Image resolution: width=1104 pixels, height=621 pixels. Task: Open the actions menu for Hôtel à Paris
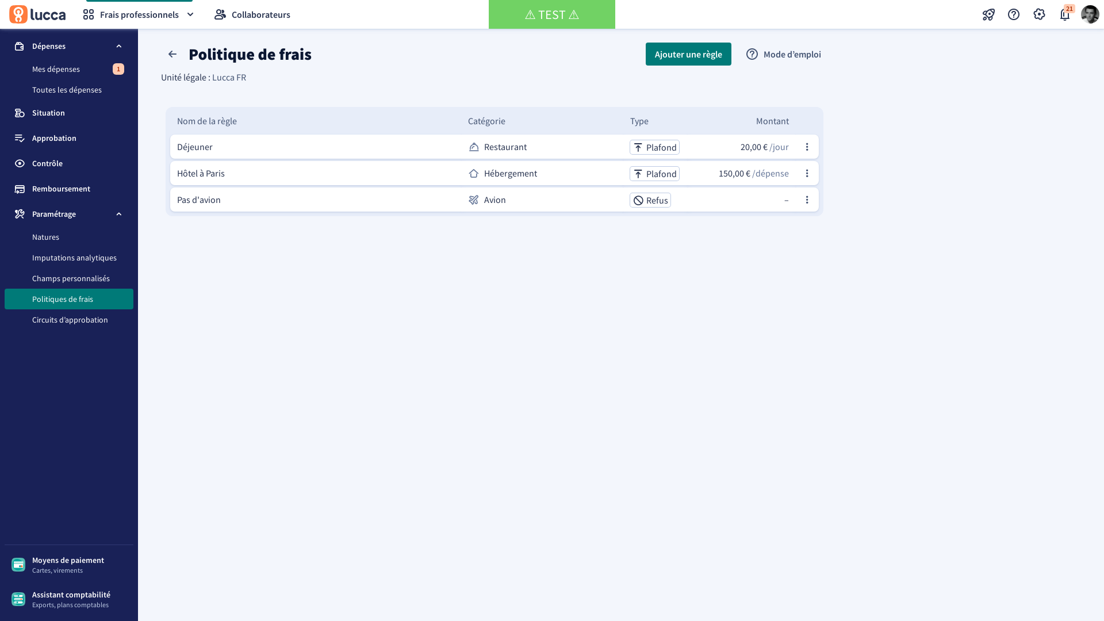(x=807, y=173)
